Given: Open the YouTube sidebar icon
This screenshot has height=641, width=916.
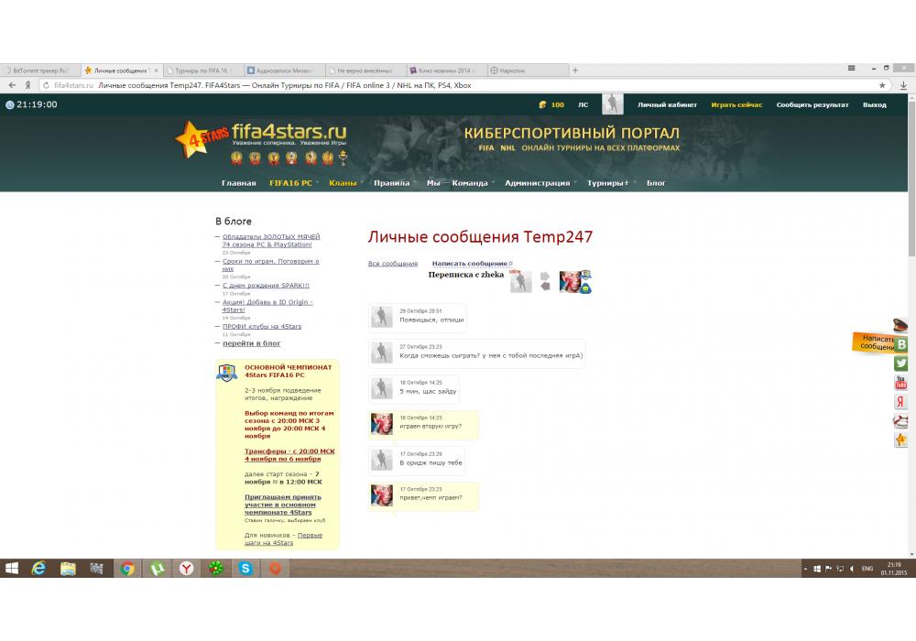Looking at the screenshot, I should coord(901,383).
